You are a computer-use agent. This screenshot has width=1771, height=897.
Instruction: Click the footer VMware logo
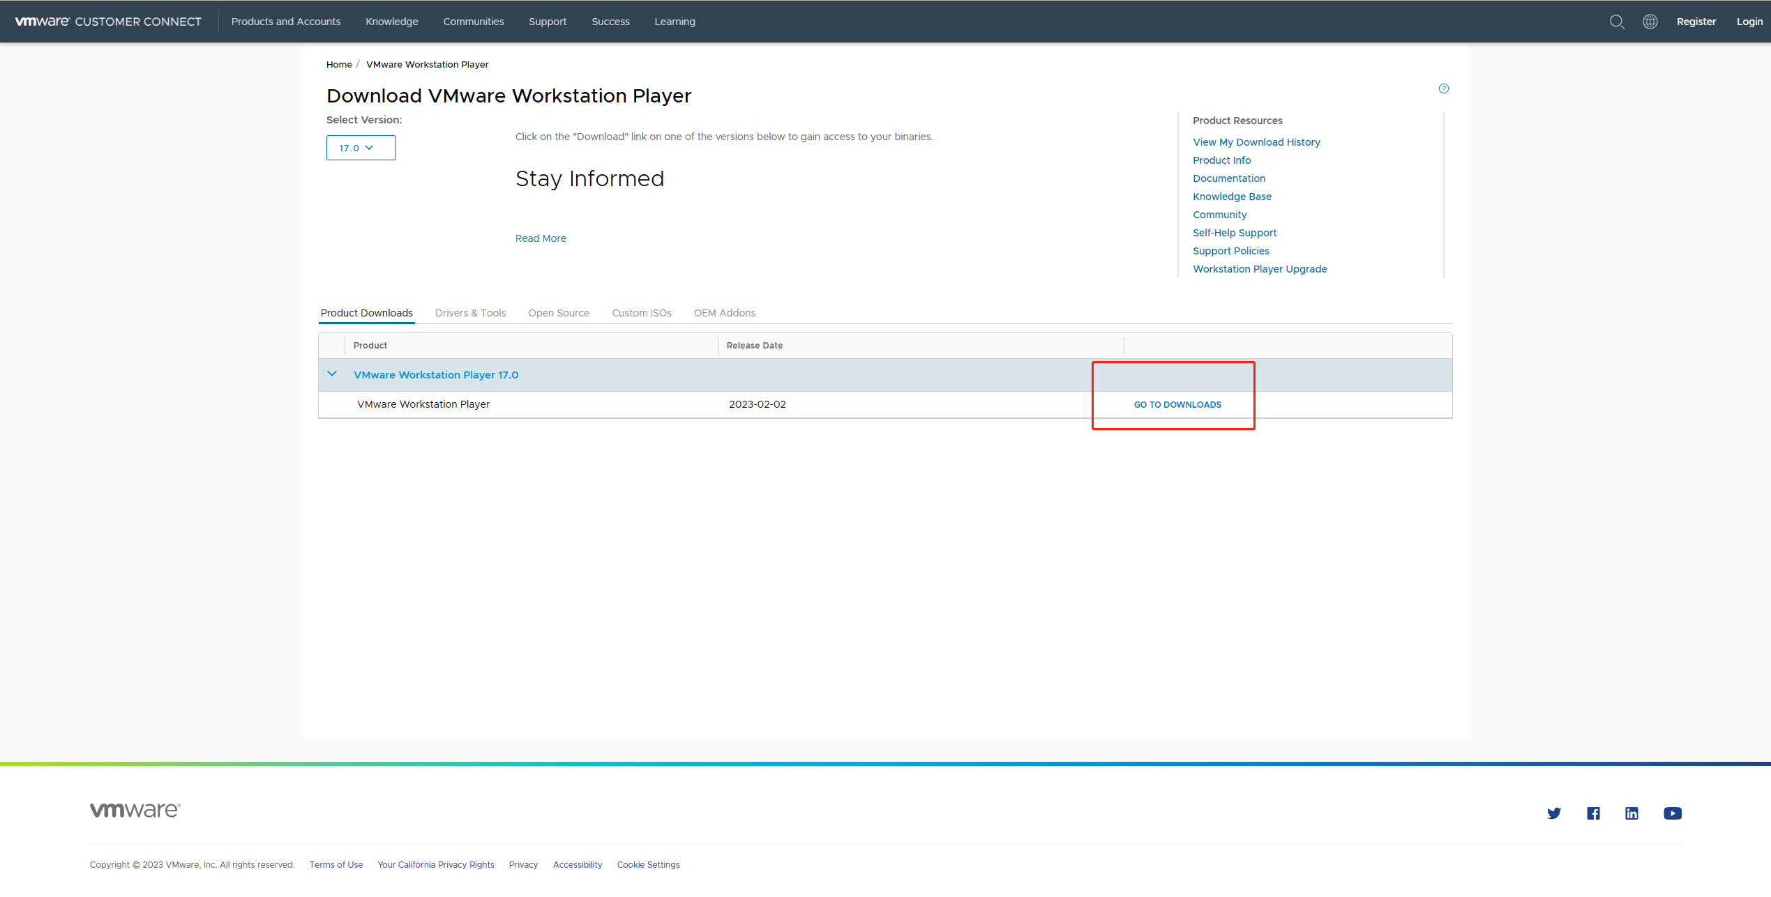[x=135, y=810]
